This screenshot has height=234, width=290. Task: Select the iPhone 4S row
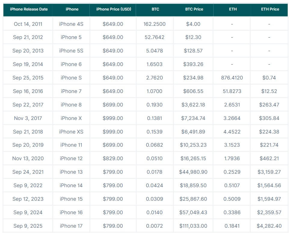[x=72, y=24]
